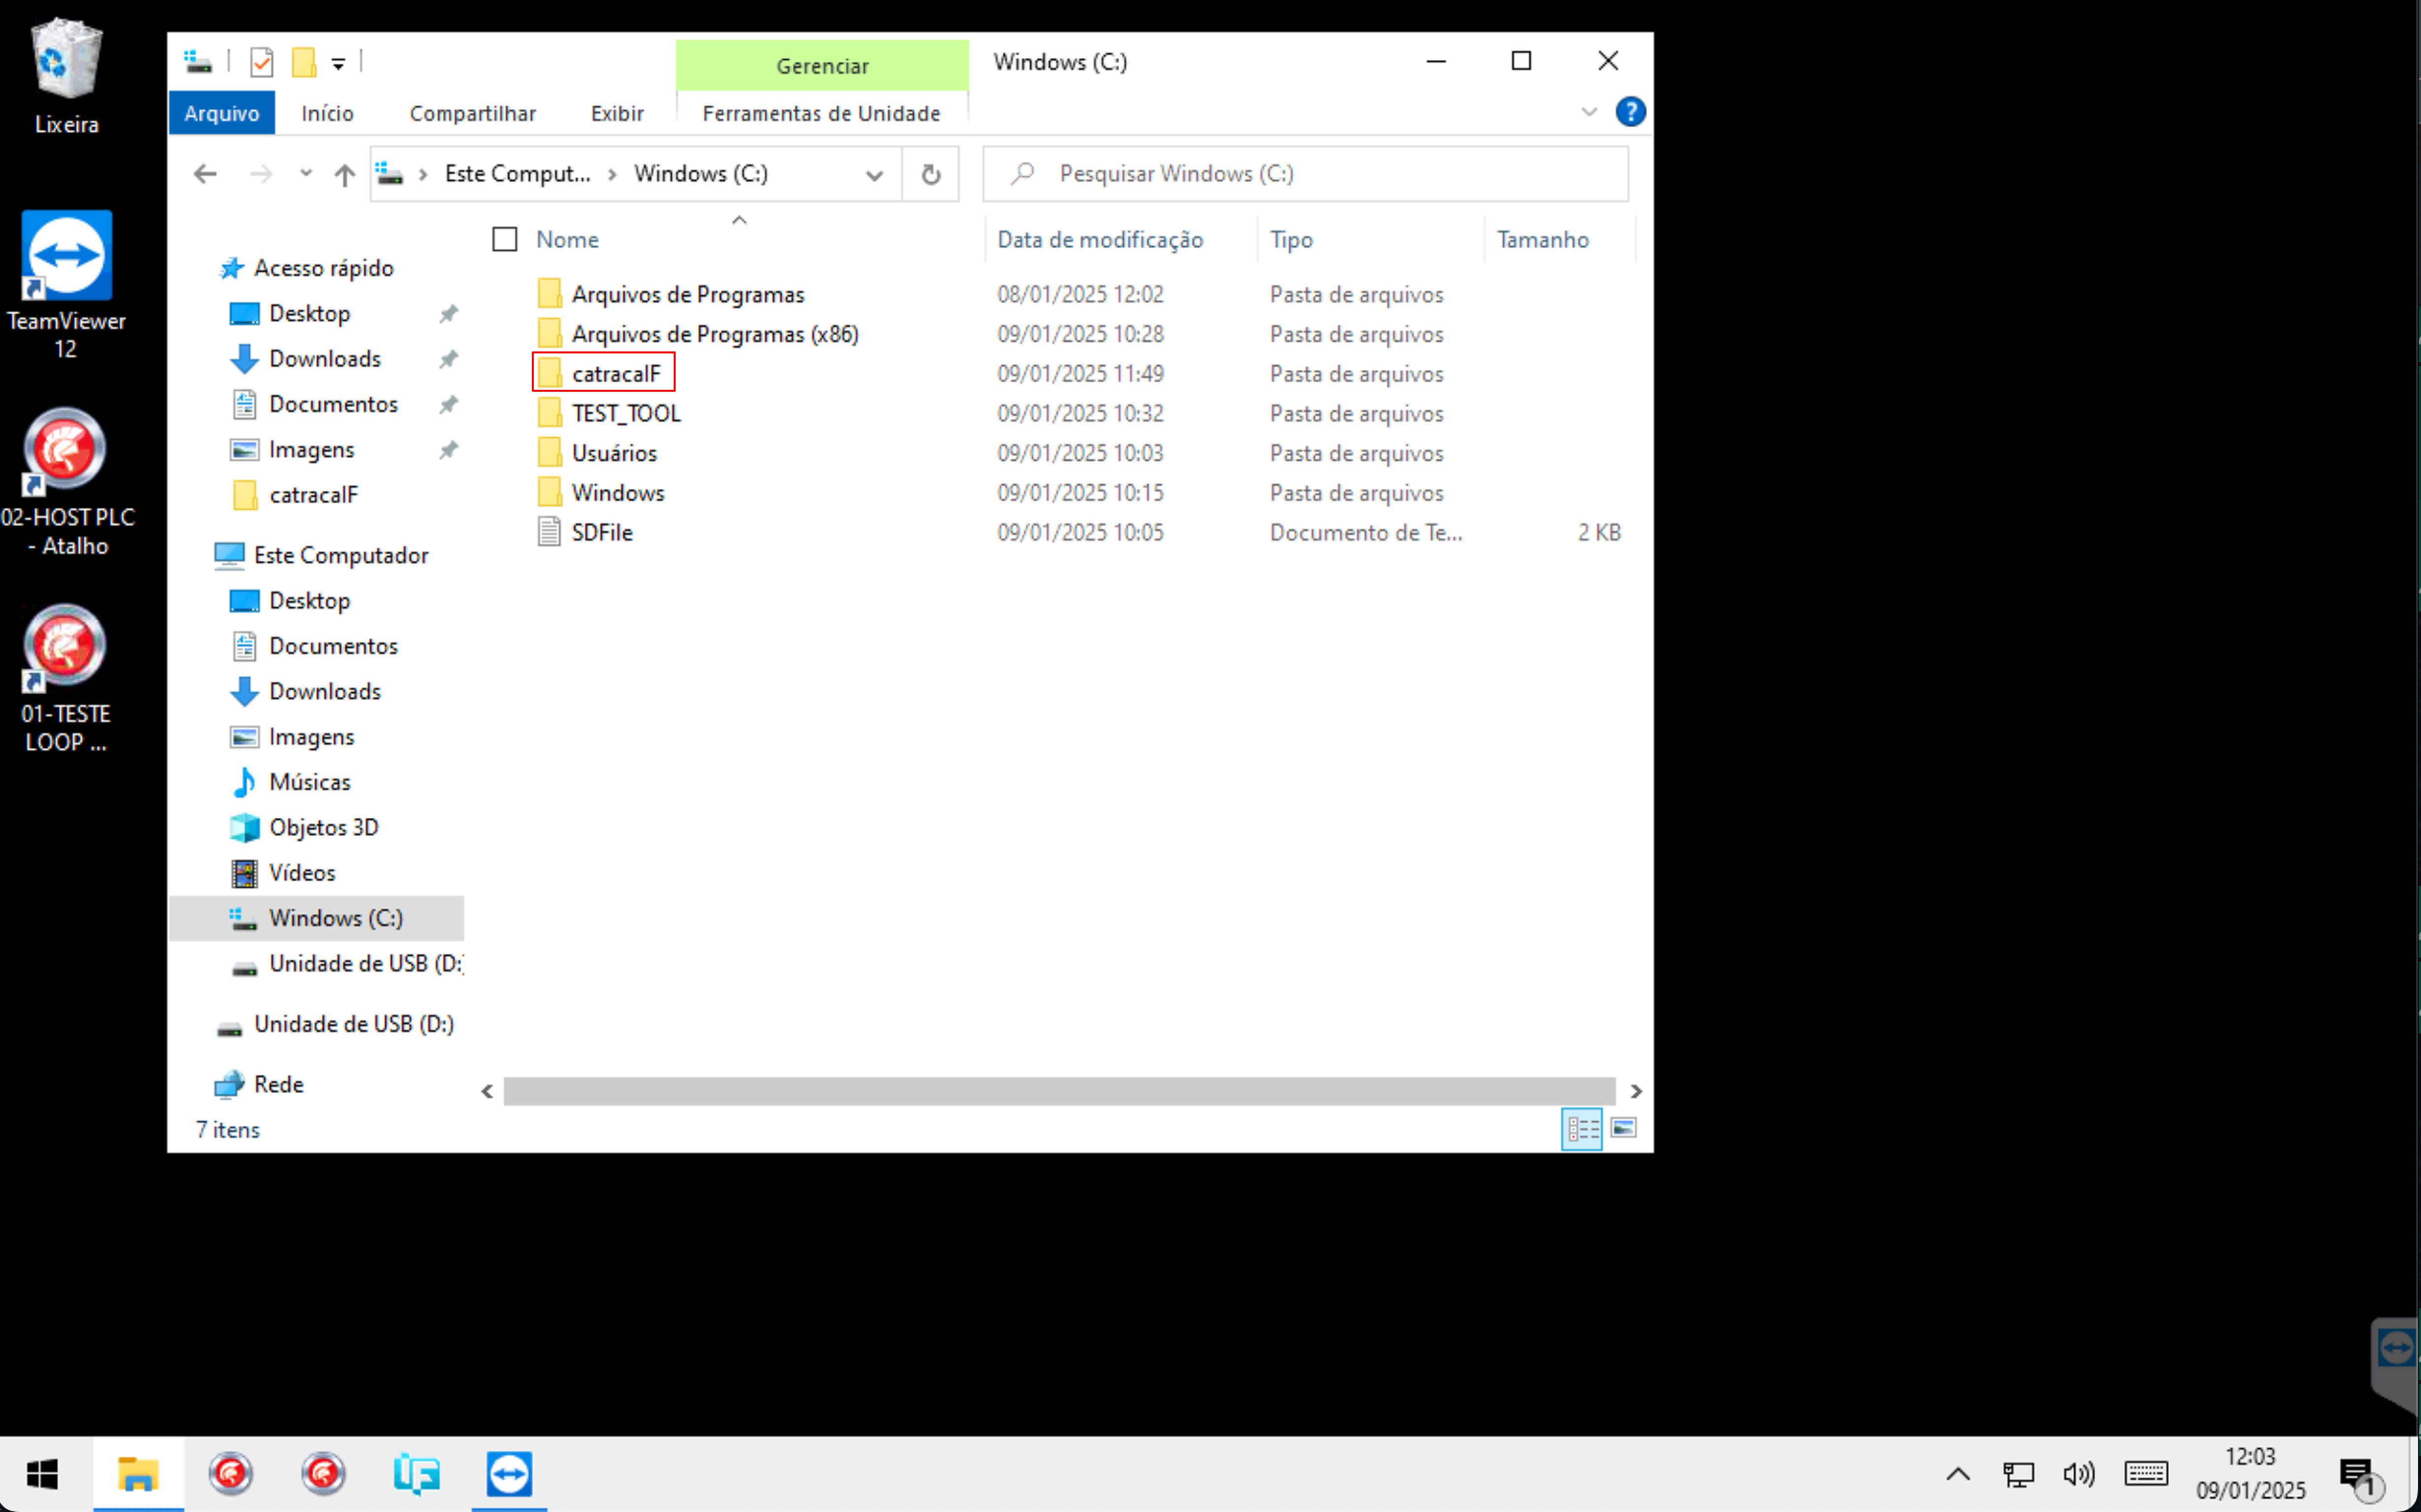Screen dimensions: 2421x1512
Task: Click the Refresh button in address bar
Action: coord(930,174)
